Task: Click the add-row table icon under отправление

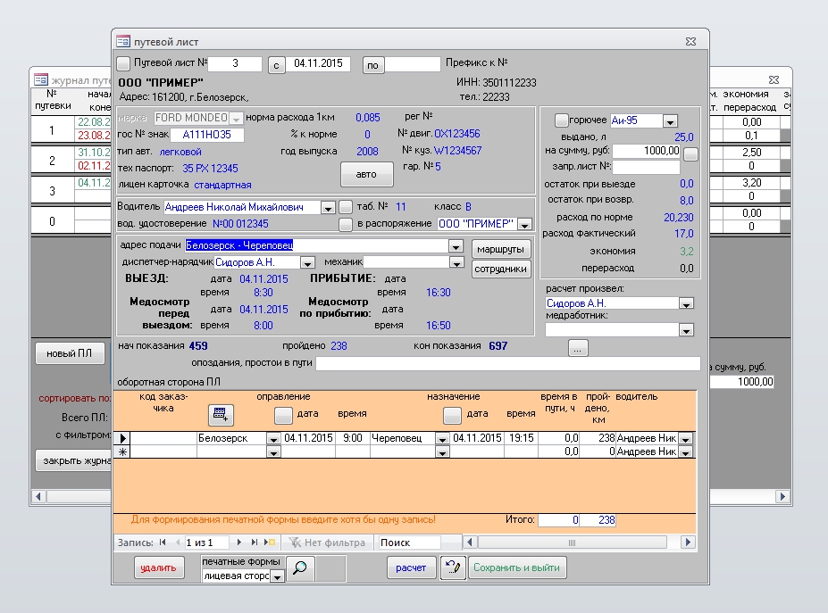Action: pos(220,414)
